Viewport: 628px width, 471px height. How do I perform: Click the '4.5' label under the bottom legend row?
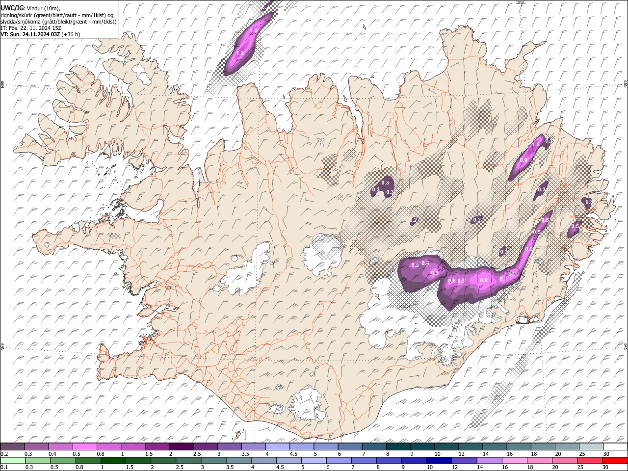click(280, 467)
